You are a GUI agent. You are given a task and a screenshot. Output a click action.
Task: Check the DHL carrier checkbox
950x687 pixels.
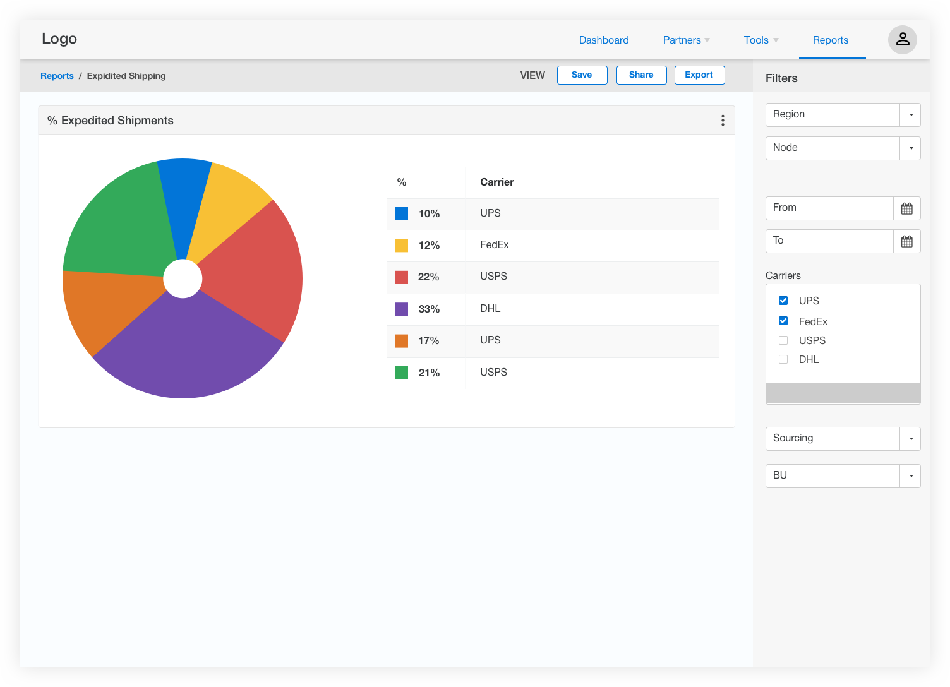783,359
